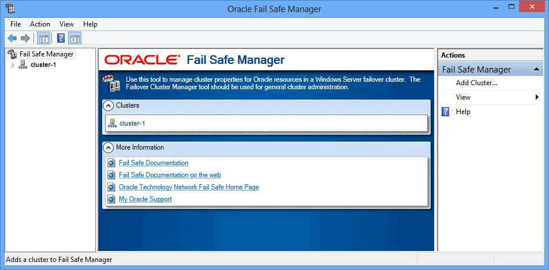Screen dimensions: 549x270
Task: Open Oracle Technology Network Fail Safe Home Page
Action: [189, 187]
